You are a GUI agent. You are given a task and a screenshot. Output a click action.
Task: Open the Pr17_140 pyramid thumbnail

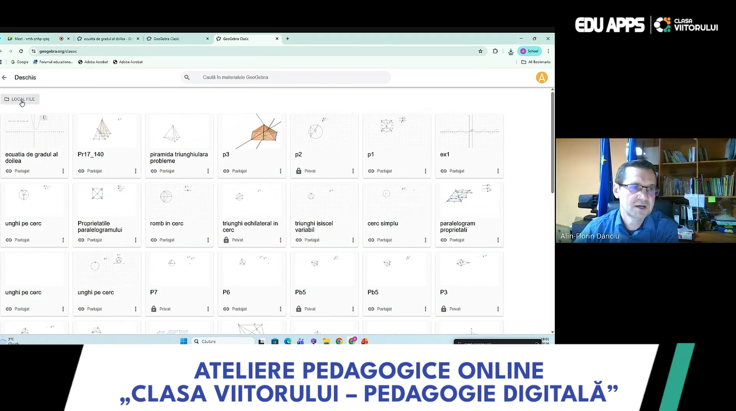[107, 131]
